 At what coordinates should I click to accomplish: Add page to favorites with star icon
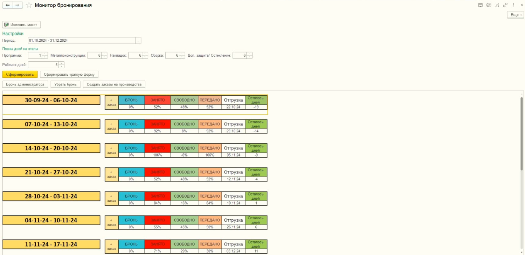(29, 5)
